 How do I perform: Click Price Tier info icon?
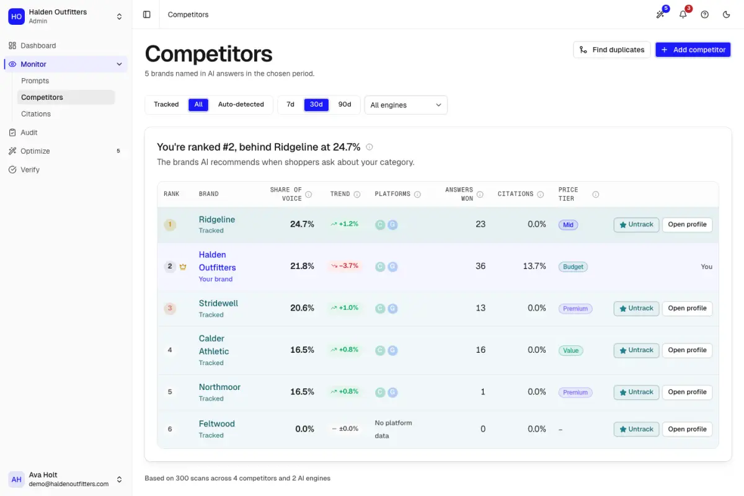coord(596,194)
